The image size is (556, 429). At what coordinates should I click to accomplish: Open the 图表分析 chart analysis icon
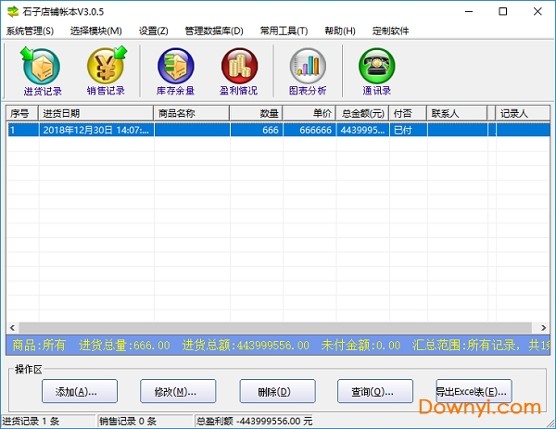[x=308, y=71]
